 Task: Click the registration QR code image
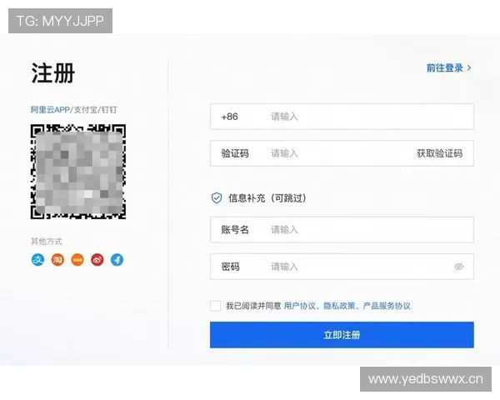click(78, 172)
